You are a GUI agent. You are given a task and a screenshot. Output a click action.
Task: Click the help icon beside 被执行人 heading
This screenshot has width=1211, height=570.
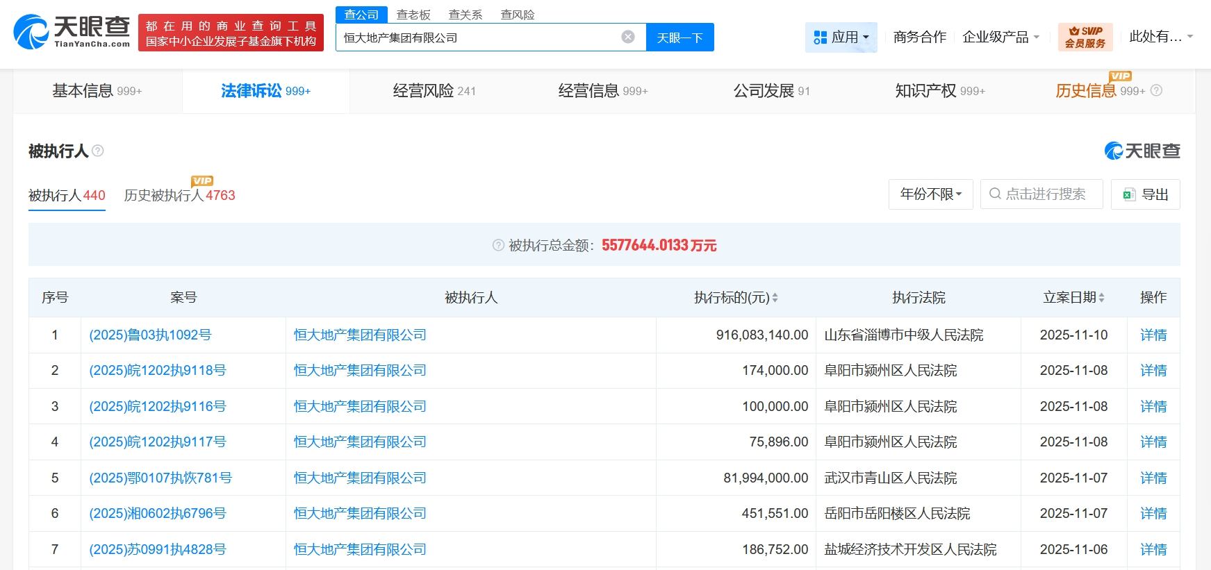tap(98, 151)
